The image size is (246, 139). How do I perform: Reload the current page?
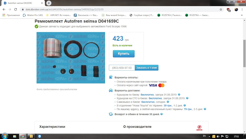click(x=16, y=9)
